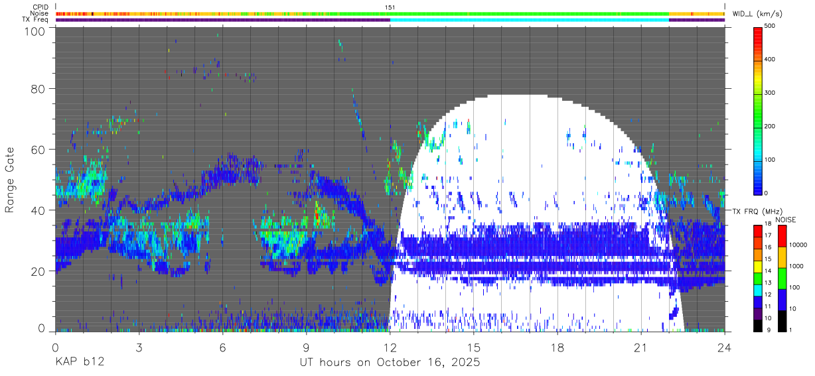Viewport: 815px width, 376px height.
Task: Click the orange 1000 noise swatch
Action: click(783, 257)
